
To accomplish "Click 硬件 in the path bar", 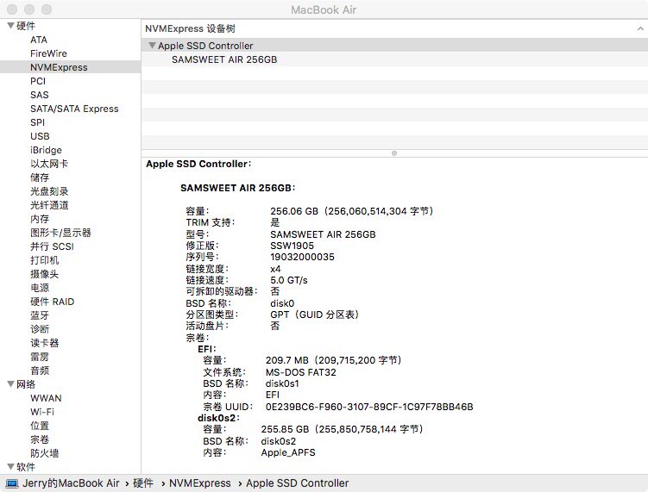I will click(143, 483).
